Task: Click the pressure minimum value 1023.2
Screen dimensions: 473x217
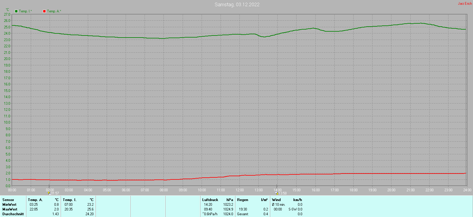Action: tap(228, 205)
